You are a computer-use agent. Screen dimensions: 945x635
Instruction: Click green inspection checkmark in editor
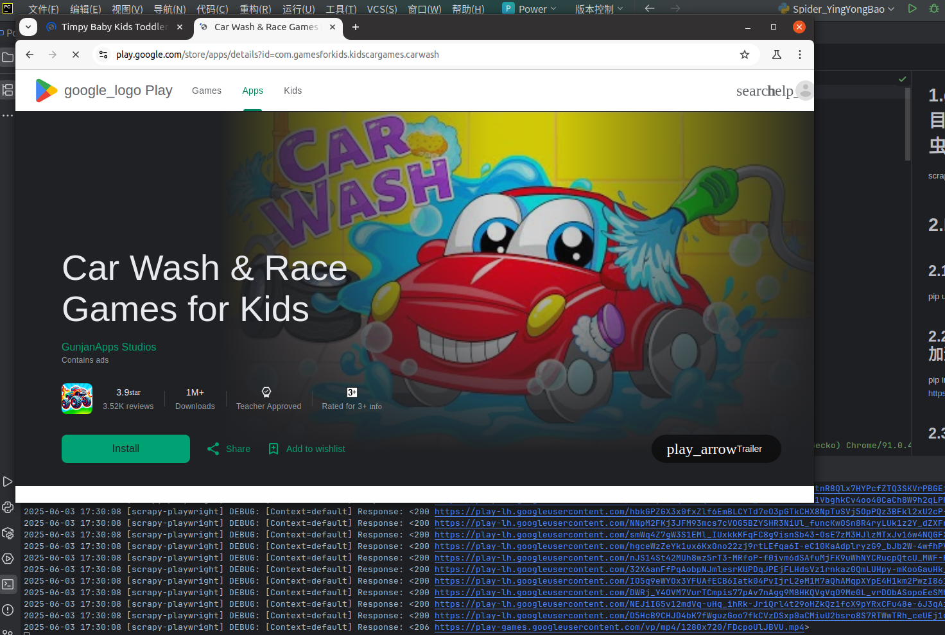903,79
